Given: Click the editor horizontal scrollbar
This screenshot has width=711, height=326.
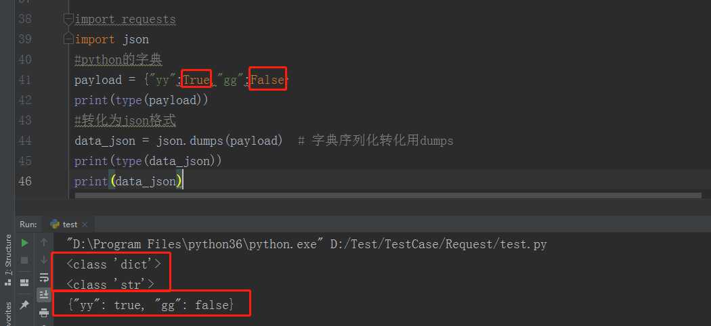Looking at the screenshot, I should (x=388, y=195).
